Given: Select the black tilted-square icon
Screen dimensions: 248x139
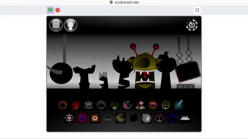Looking at the screenshot, I should click(x=133, y=118).
